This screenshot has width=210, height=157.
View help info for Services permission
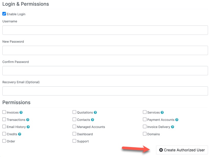pyautogui.click(x=162, y=112)
